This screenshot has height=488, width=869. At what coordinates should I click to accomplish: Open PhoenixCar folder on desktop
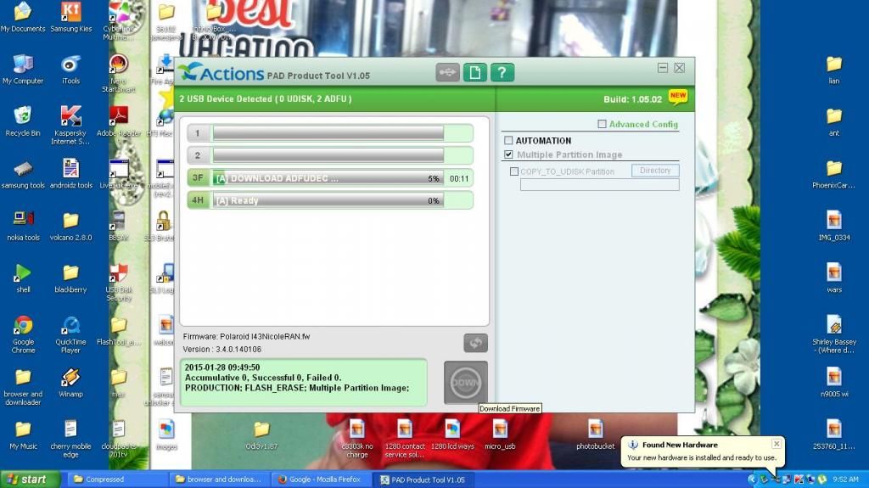834,174
